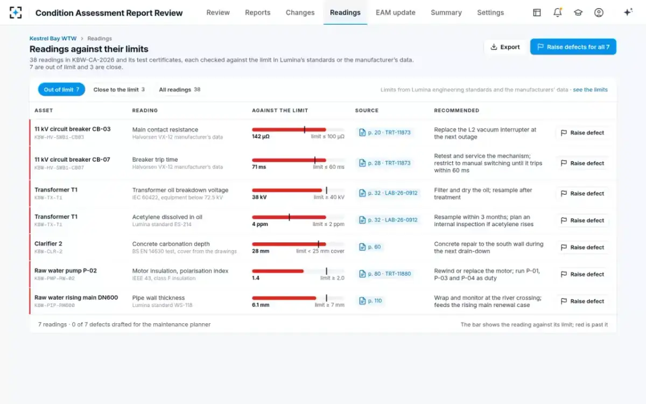Click the 'Condition Assessment Report Review' title
The height and width of the screenshot is (404, 646).
[x=109, y=13]
